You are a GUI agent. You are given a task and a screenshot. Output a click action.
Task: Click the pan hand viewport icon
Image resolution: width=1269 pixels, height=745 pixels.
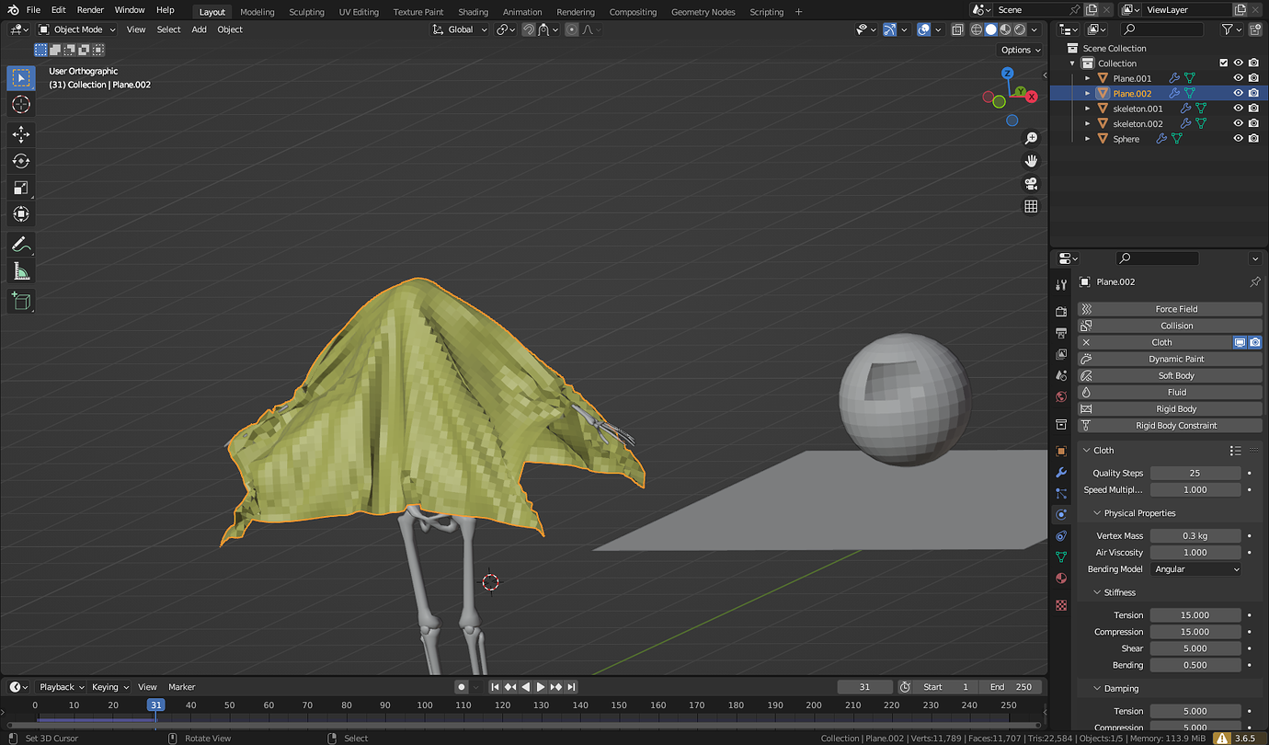point(1031,161)
